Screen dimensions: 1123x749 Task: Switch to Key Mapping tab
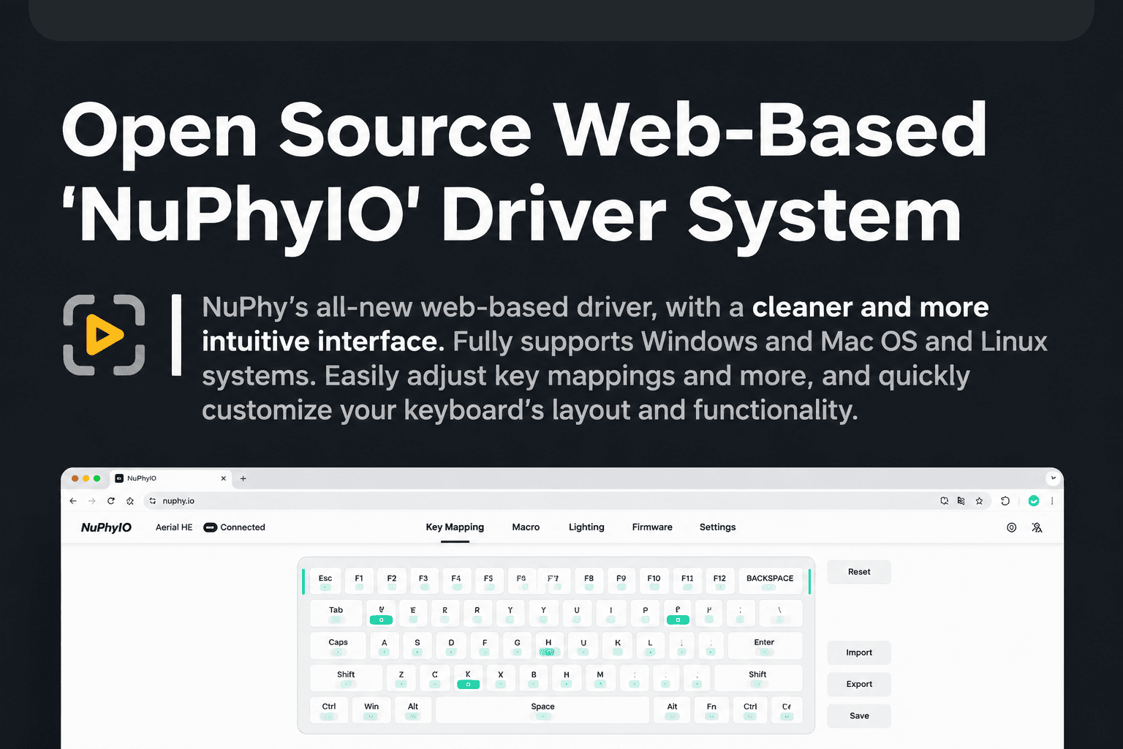[455, 527]
